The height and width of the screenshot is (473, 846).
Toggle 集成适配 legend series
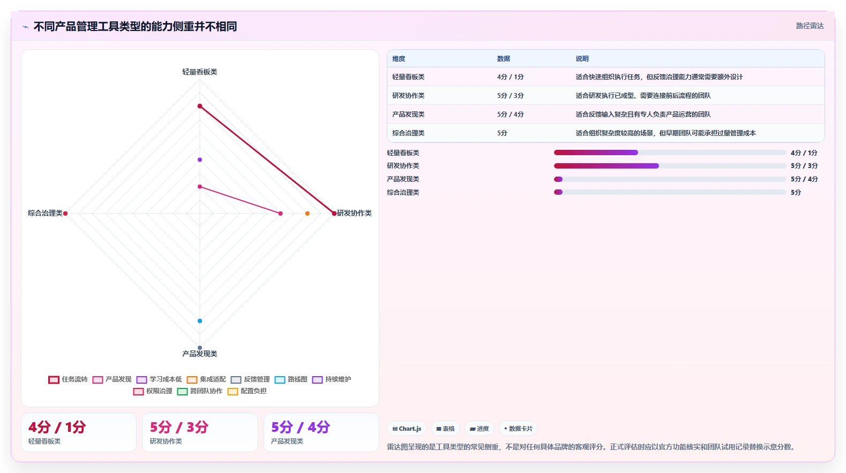coord(206,379)
